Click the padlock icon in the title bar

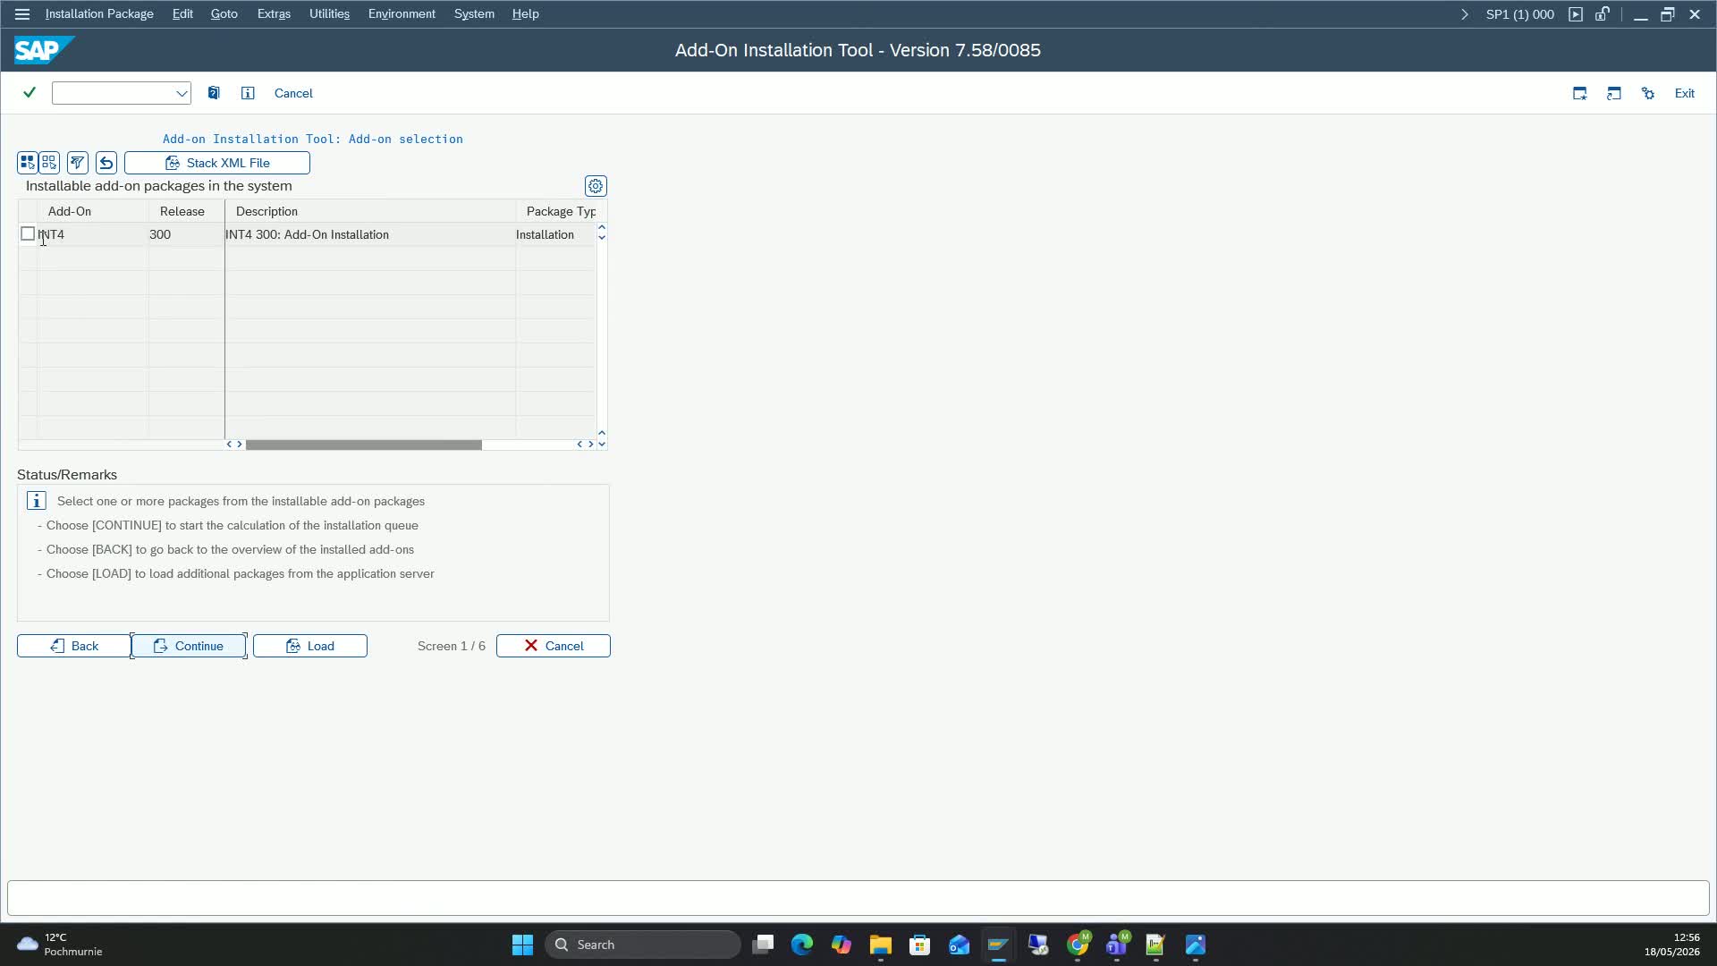[1603, 14]
